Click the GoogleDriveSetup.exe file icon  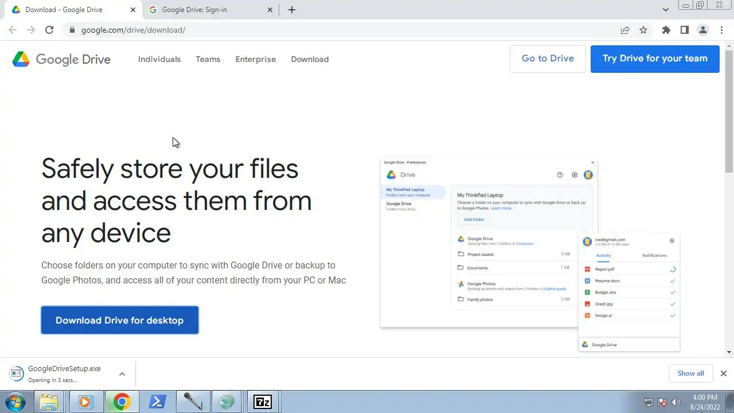tap(17, 373)
